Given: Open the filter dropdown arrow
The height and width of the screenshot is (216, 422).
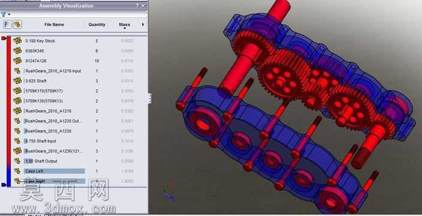Looking at the screenshot, I should [10, 14].
